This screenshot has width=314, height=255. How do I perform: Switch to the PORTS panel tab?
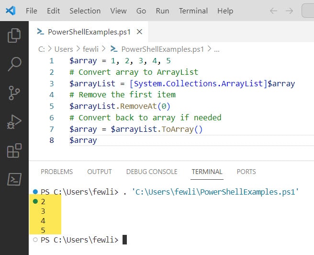pos(247,172)
